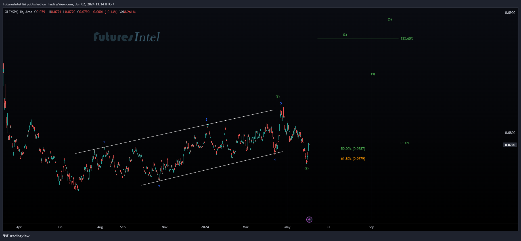Click the 0.0900 price axis label

coord(510,13)
